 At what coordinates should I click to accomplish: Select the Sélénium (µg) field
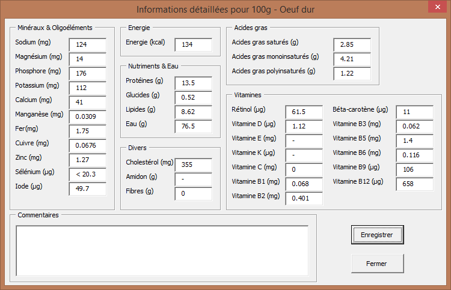88,175
